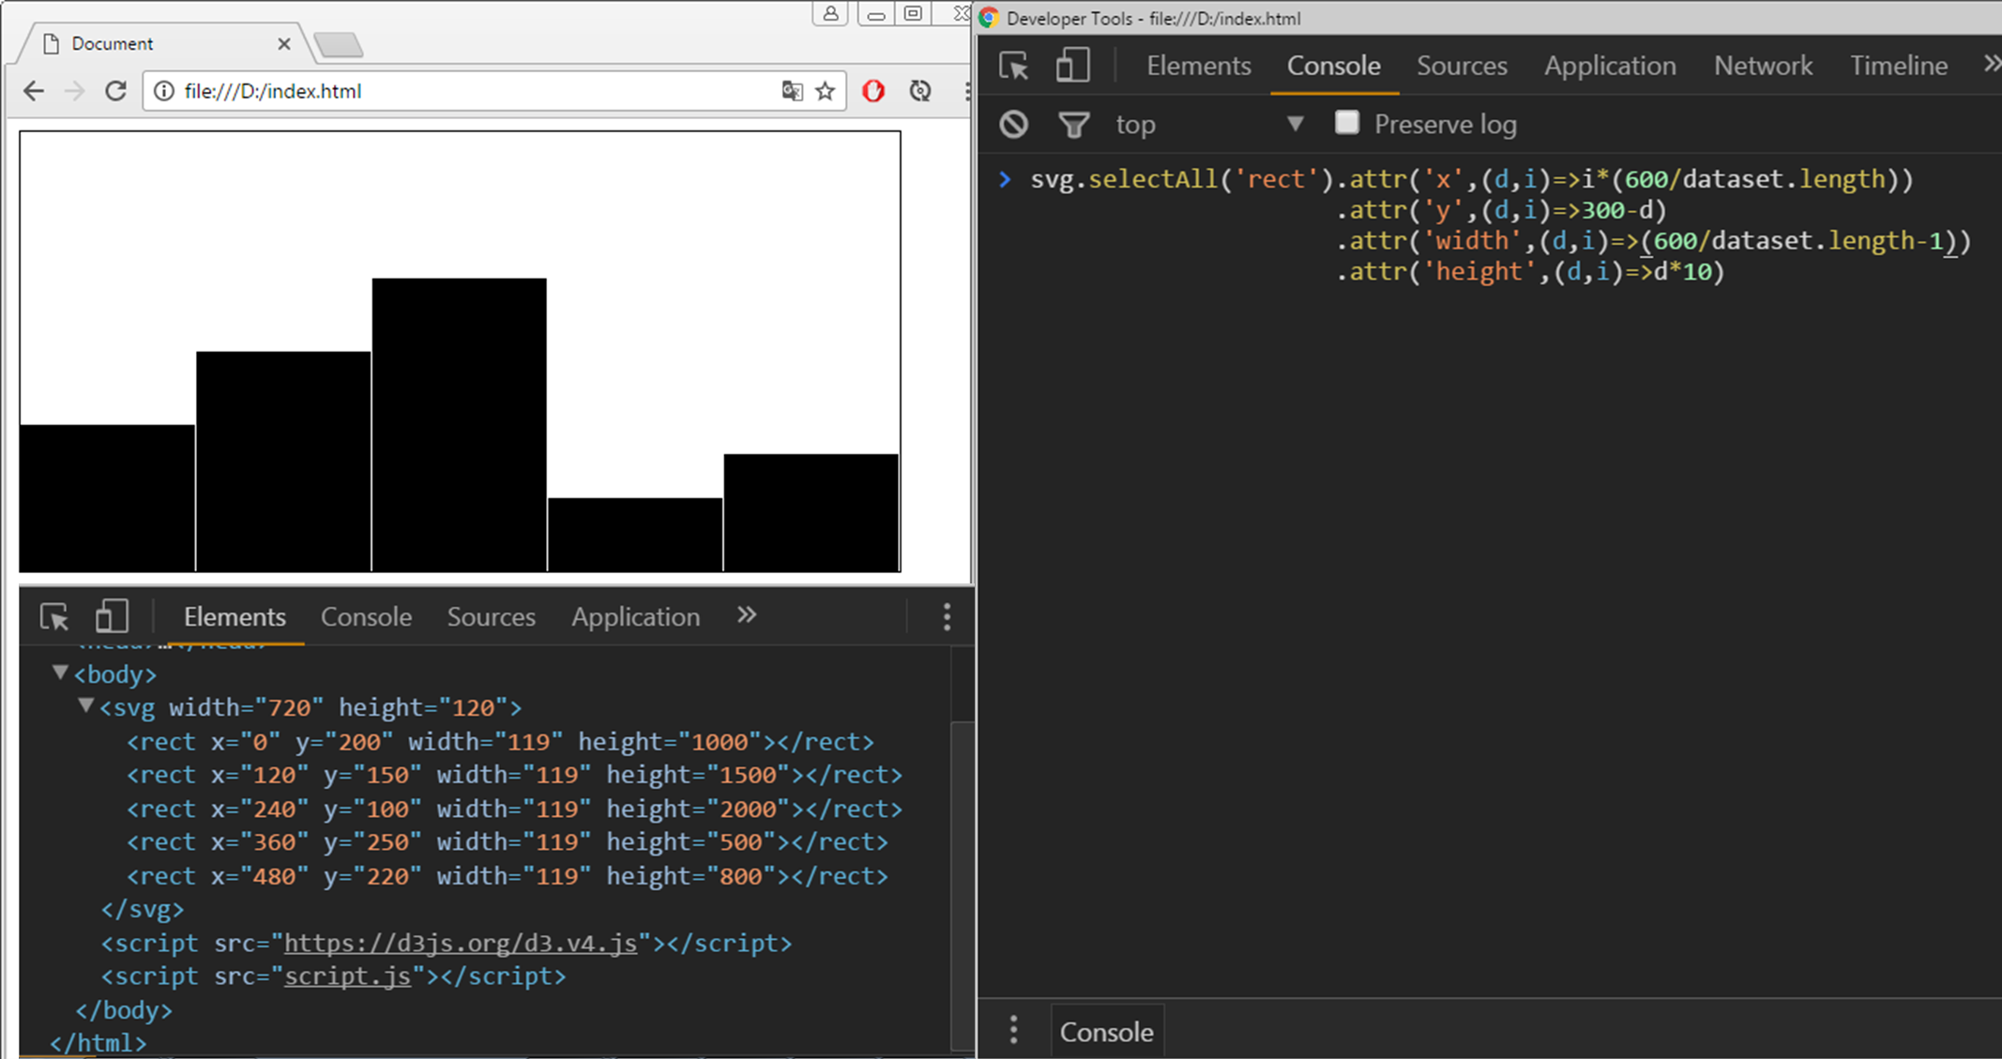Screen dimensions: 2002x1059
Task: Click the console filter funnel icon
Action: point(1073,124)
